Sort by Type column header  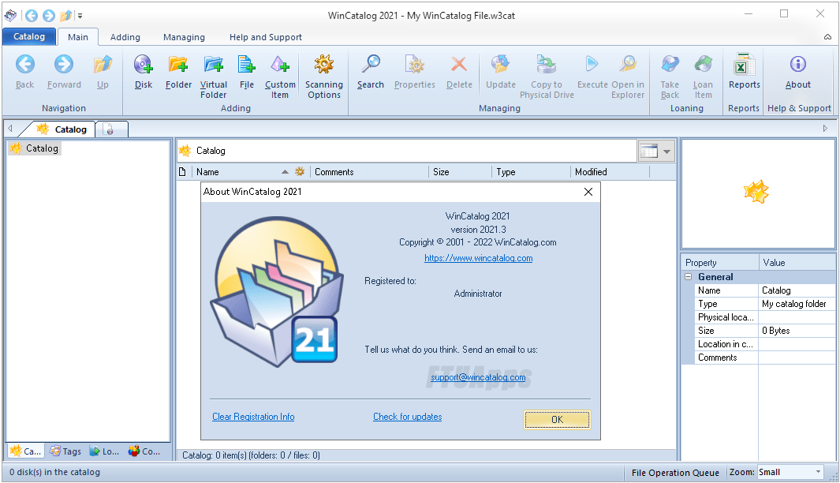coord(531,172)
